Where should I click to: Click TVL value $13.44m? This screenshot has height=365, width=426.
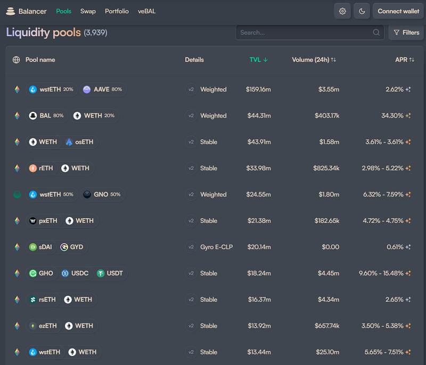[259, 352]
